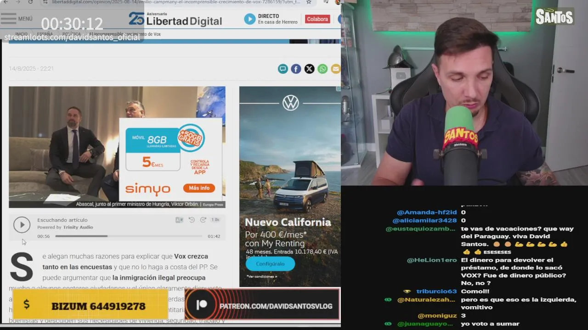Open the ESPAÑA breadcrumb
Viewport: 588px width, 330px height.
[x=45, y=34]
